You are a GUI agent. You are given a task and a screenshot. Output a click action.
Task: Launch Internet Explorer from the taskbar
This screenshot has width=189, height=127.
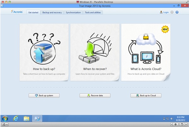pyautogui.click(x=16, y=118)
